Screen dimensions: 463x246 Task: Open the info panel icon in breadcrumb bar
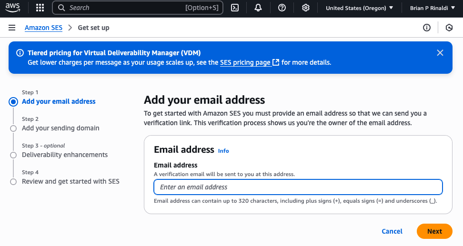427,28
